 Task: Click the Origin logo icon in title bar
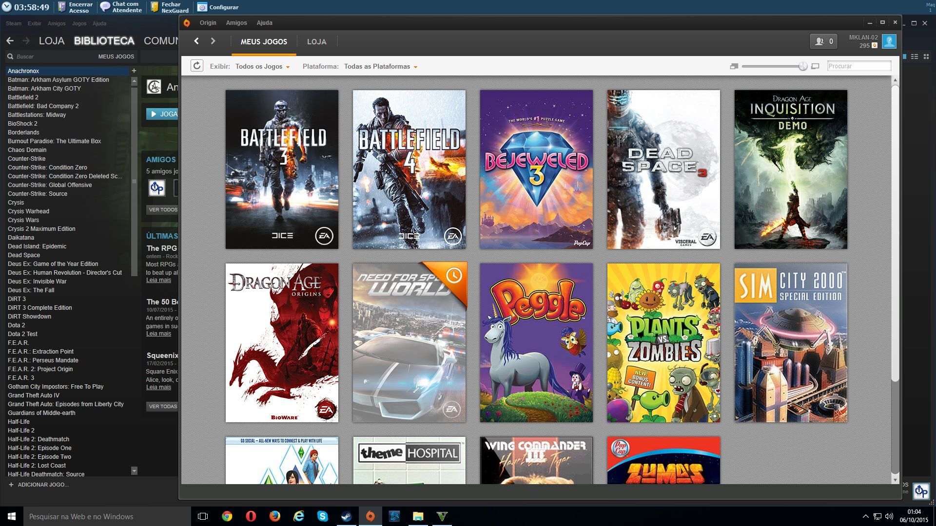click(187, 23)
